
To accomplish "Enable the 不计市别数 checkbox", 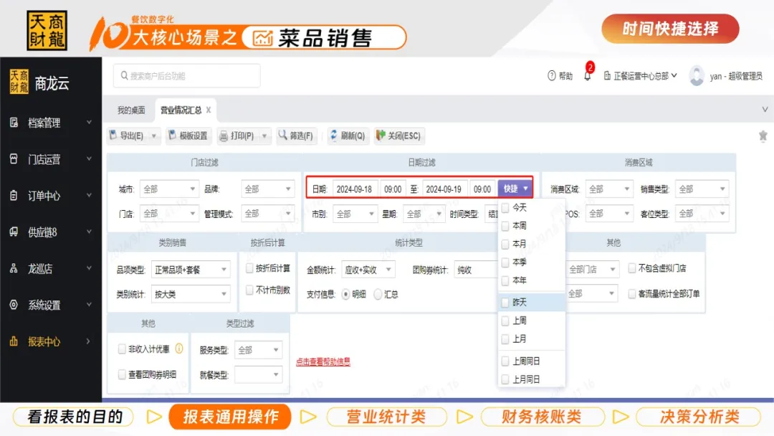I will tap(250, 290).
